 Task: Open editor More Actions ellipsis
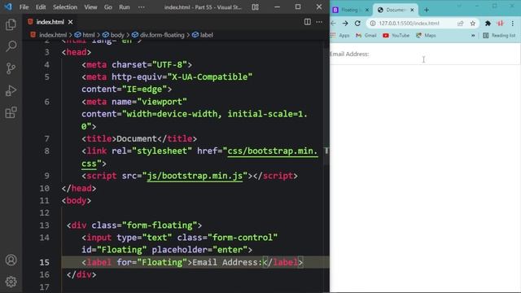[x=319, y=22]
